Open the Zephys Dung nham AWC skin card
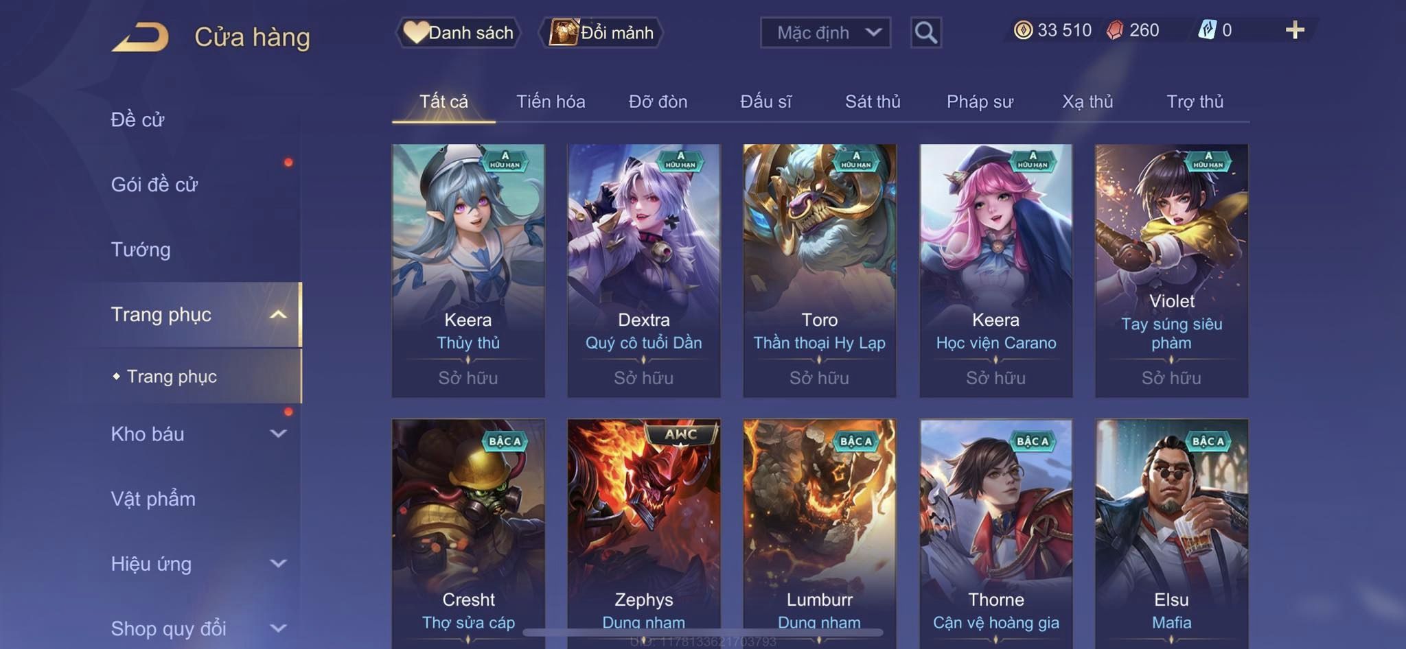The width and height of the screenshot is (1406, 649). [x=643, y=533]
